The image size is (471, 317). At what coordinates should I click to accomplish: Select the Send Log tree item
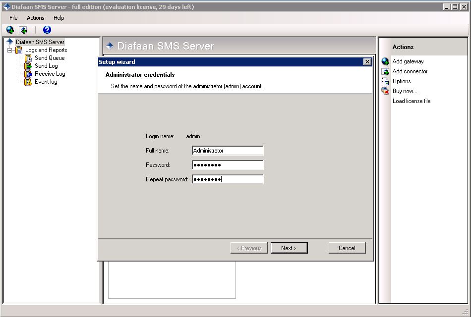point(47,65)
